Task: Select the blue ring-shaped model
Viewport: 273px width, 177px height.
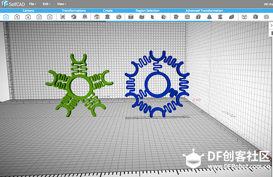Action: 157,84
